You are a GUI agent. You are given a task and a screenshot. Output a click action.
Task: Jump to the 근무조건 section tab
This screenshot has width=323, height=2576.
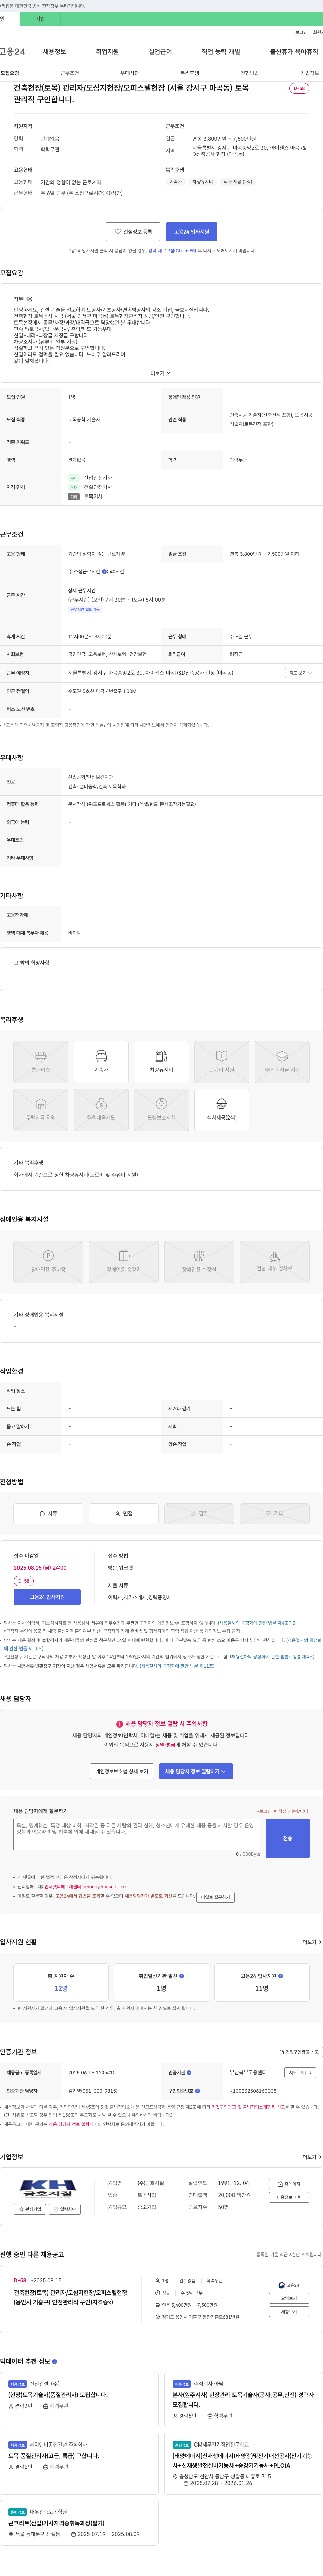tap(70, 73)
